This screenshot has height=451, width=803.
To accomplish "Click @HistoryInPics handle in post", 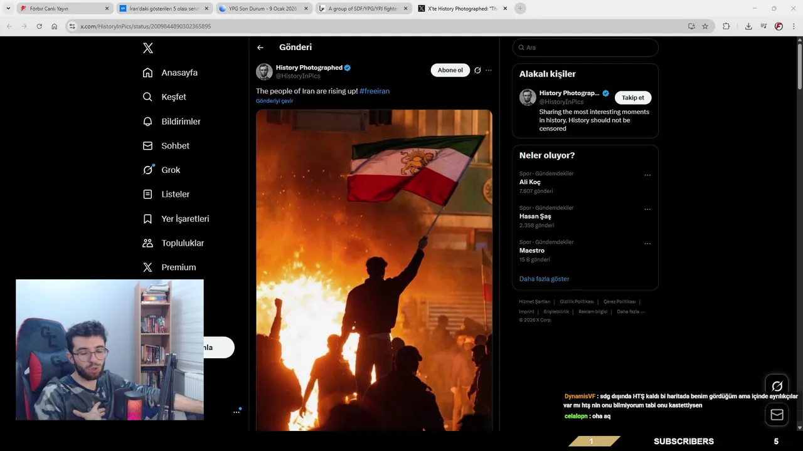I will 298,76.
